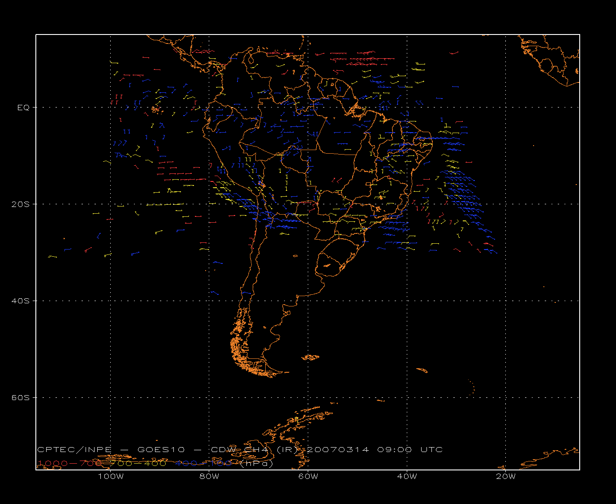Click the 40S latitude label
Screen dimensions: 616x504
(x=21, y=301)
